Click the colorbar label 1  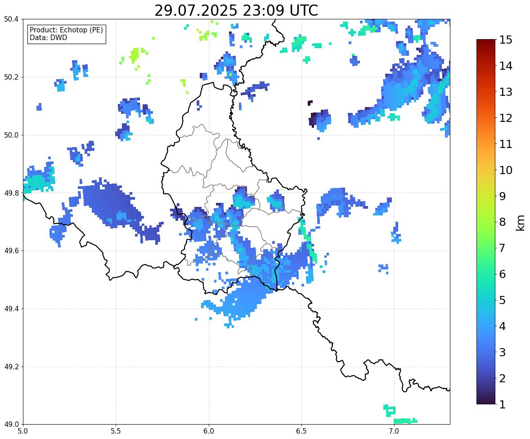503,404
